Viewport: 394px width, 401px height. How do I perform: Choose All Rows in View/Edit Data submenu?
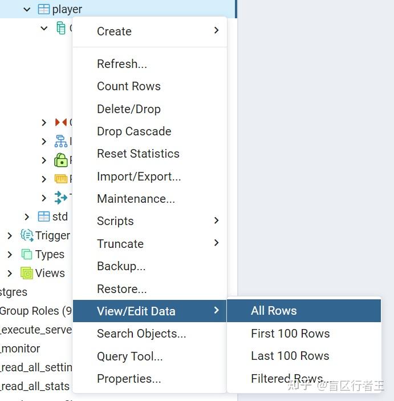click(x=304, y=311)
